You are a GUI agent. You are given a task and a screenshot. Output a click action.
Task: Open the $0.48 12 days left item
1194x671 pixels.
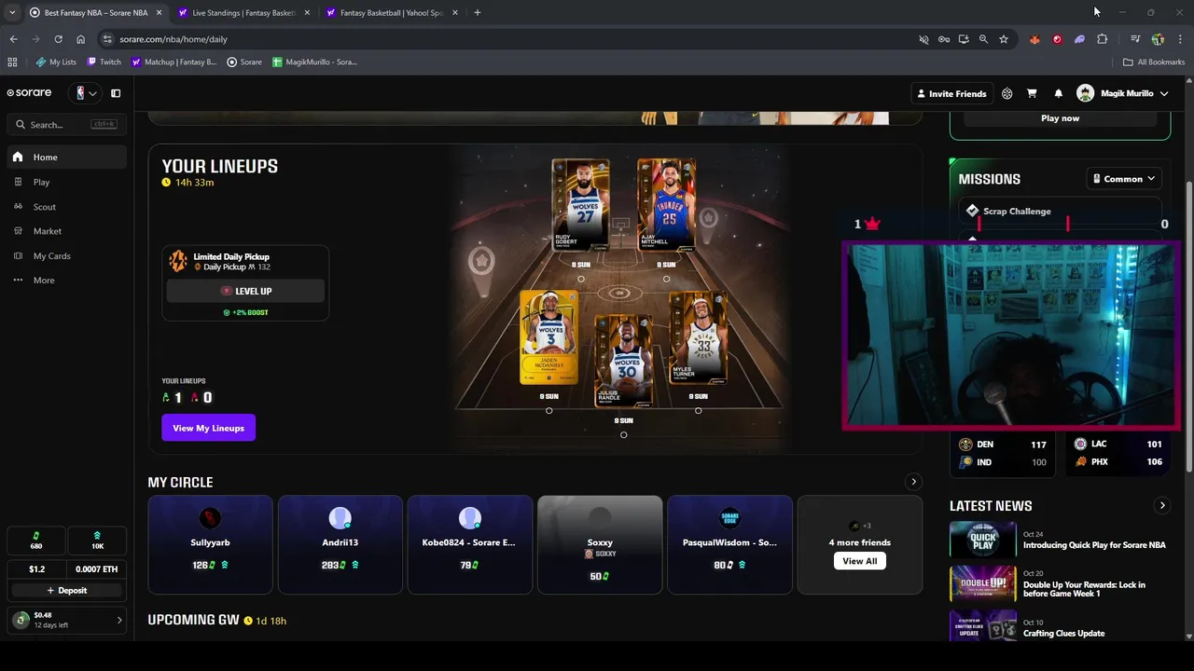point(66,620)
